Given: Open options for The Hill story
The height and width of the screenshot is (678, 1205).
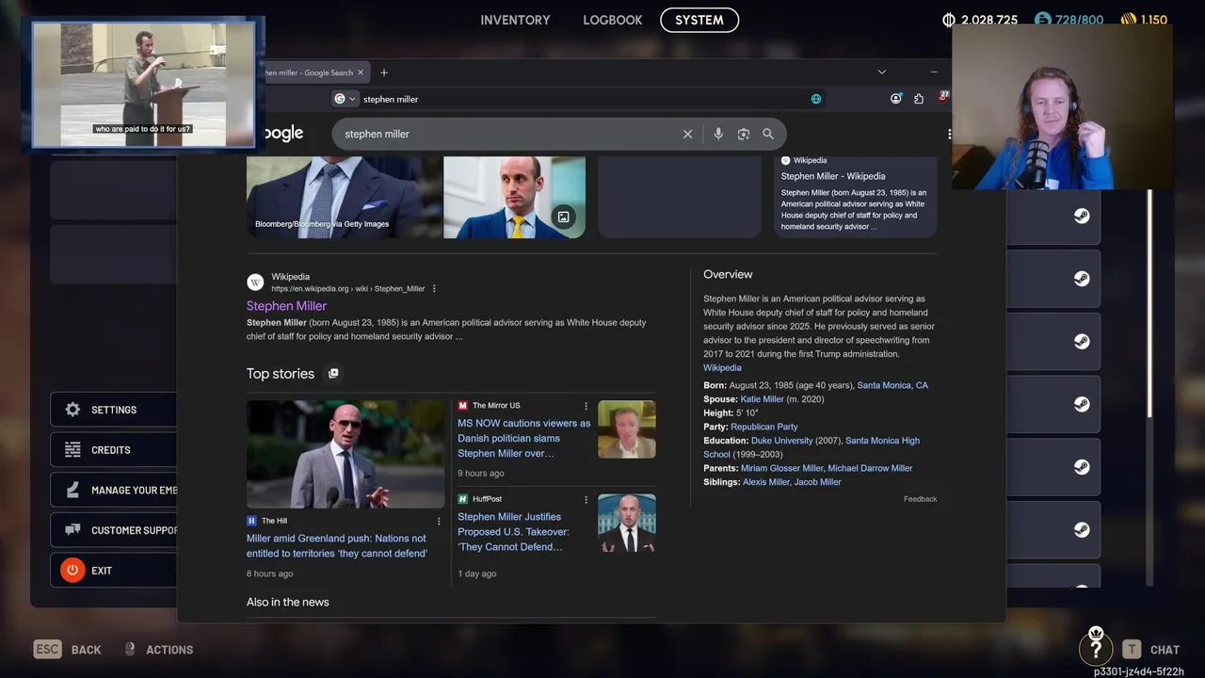Looking at the screenshot, I should tap(438, 521).
